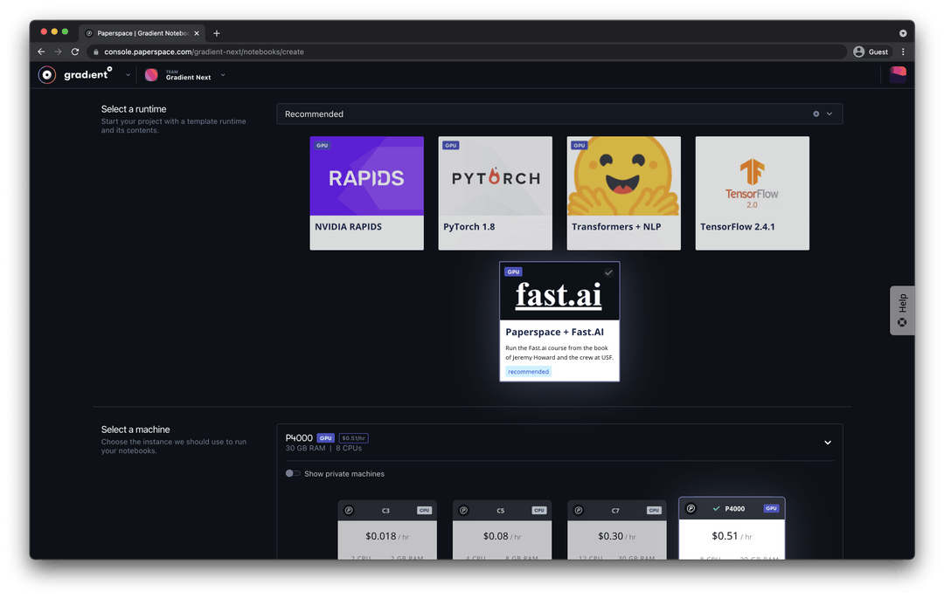Switch to the Paperspace Gradient Notebook browser tab

140,32
